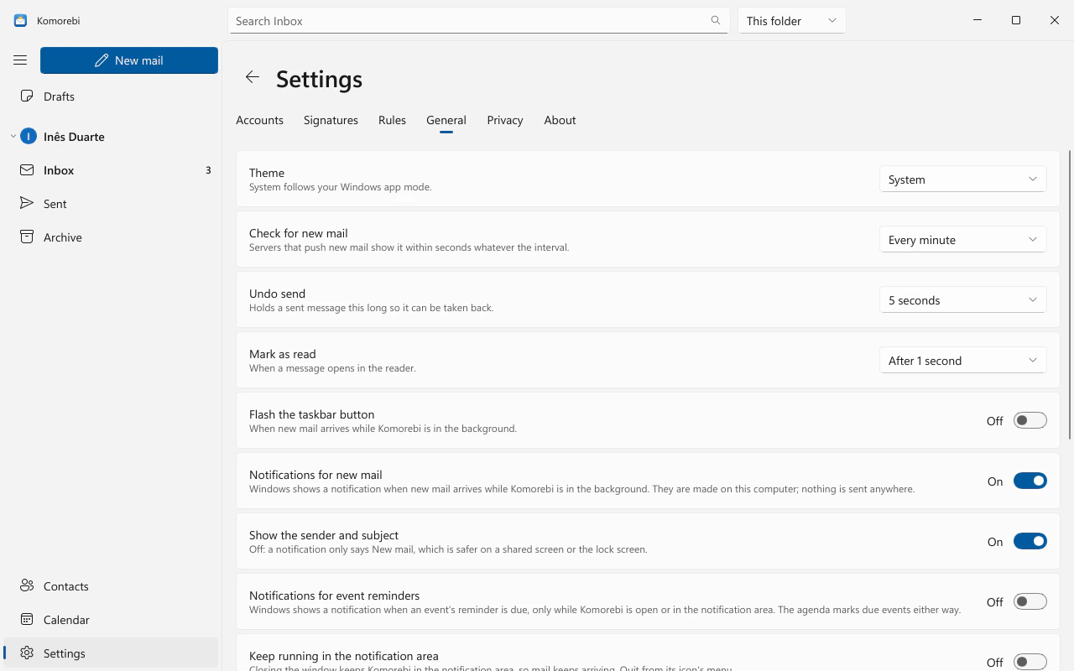Click the unread count 3 beside Inbox
The height and width of the screenshot is (671, 1074).
(208, 170)
